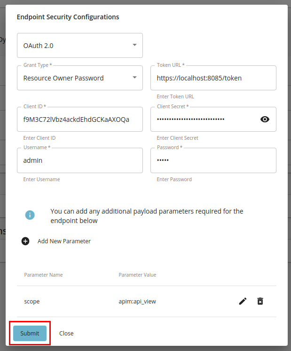
Task: Click the Parameter Value column header
Action: (x=137, y=275)
